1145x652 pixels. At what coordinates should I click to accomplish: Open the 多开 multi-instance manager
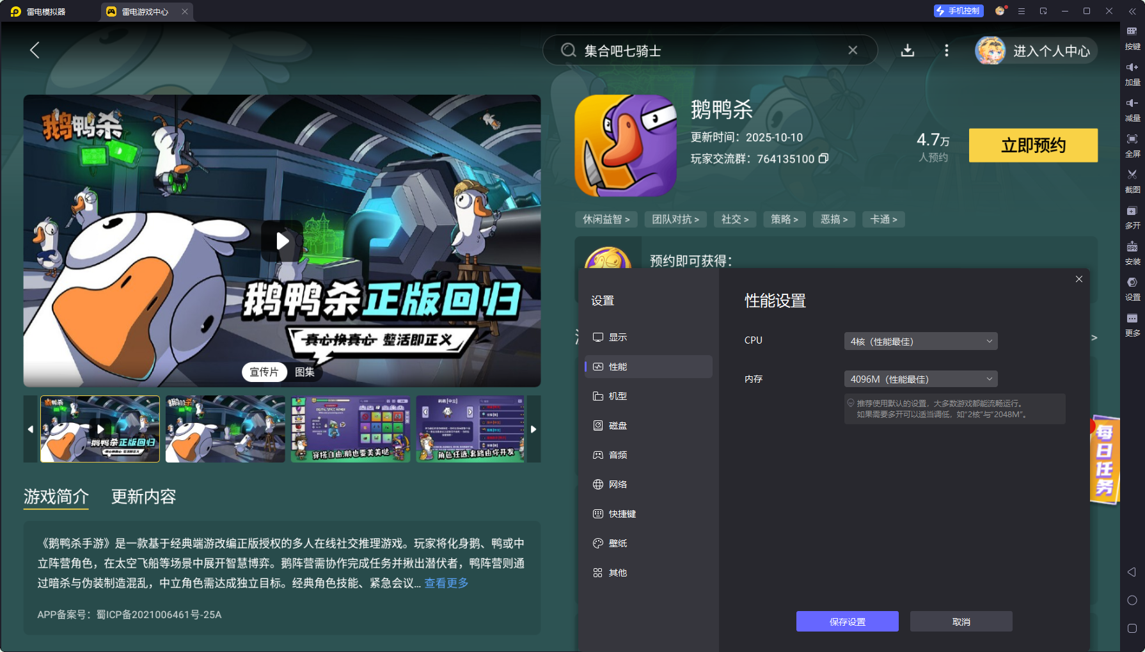pyautogui.click(x=1132, y=218)
